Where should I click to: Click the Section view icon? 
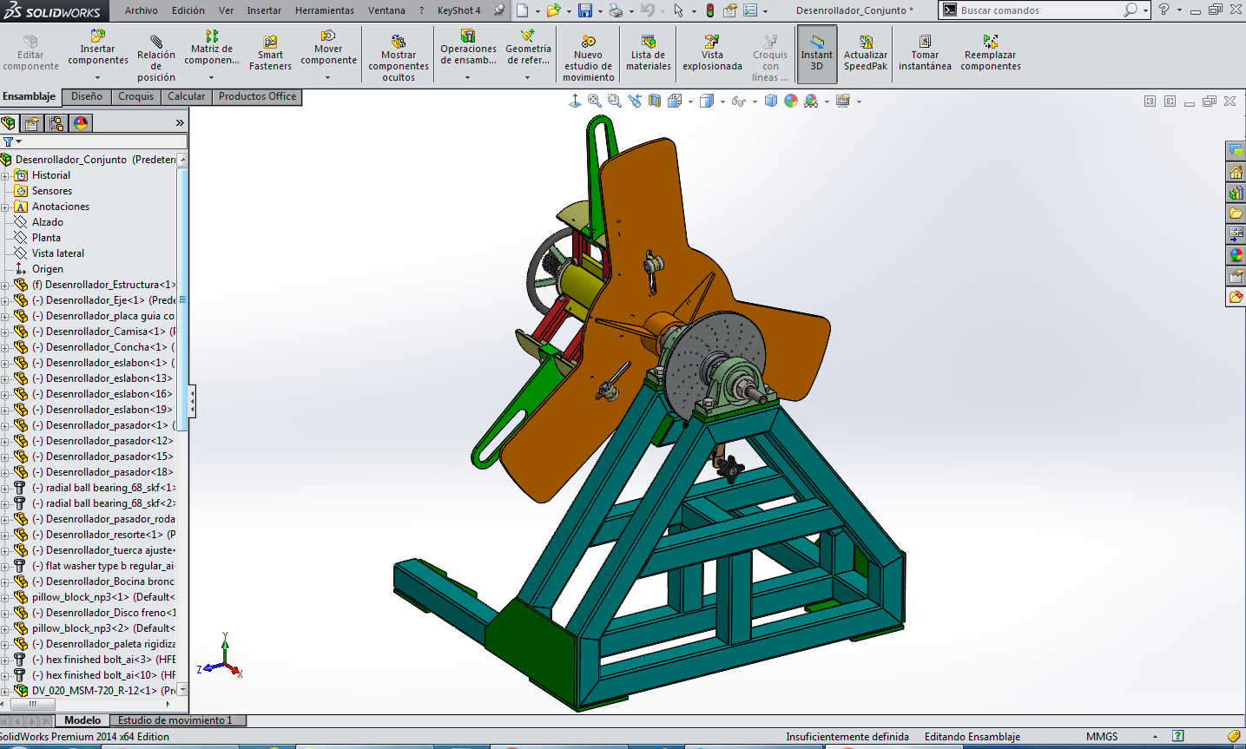[x=655, y=102]
